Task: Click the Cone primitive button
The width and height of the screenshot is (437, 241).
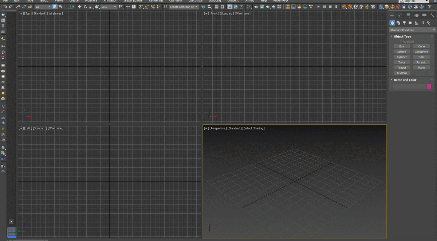Action: click(421, 46)
